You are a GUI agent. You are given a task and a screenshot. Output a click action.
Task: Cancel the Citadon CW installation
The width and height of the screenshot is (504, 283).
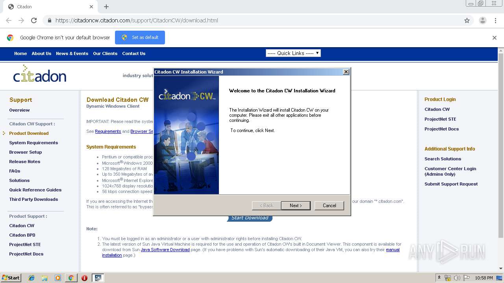tap(329, 206)
